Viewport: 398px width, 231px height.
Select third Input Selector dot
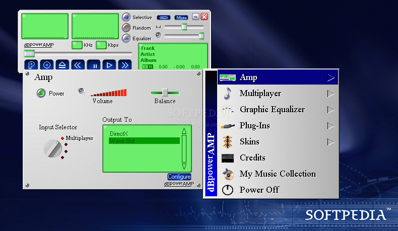click(66, 151)
